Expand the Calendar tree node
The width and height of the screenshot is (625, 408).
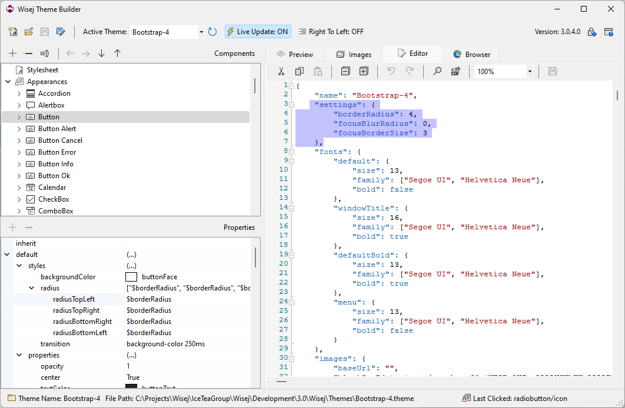[19, 188]
